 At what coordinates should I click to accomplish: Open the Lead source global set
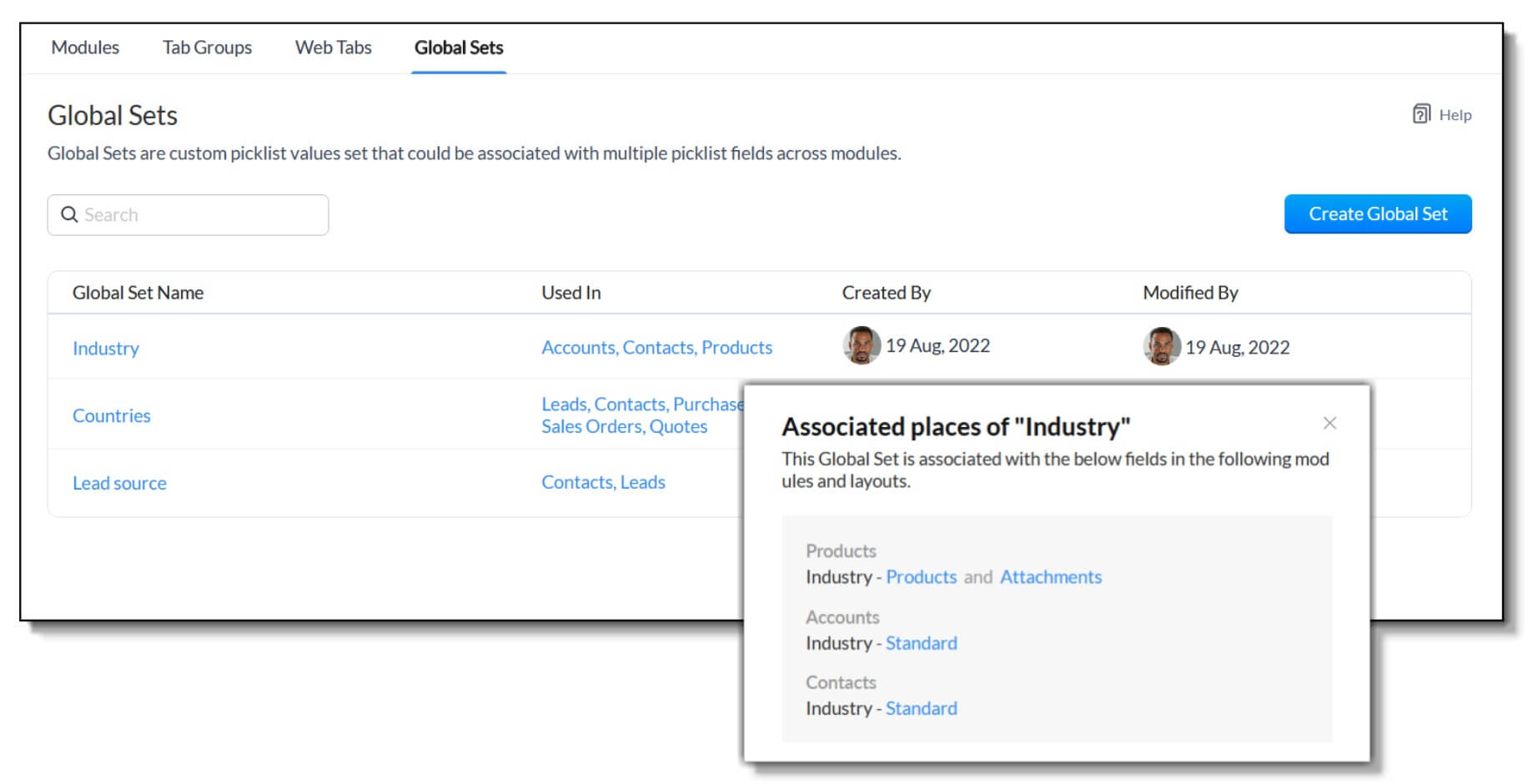tap(119, 483)
